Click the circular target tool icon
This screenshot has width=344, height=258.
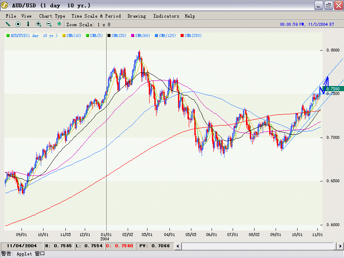pyautogui.click(x=18, y=24)
